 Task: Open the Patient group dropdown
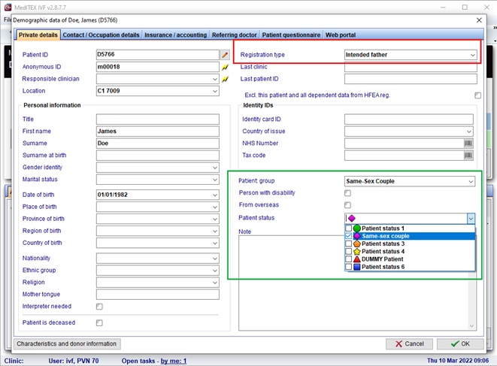click(471, 181)
